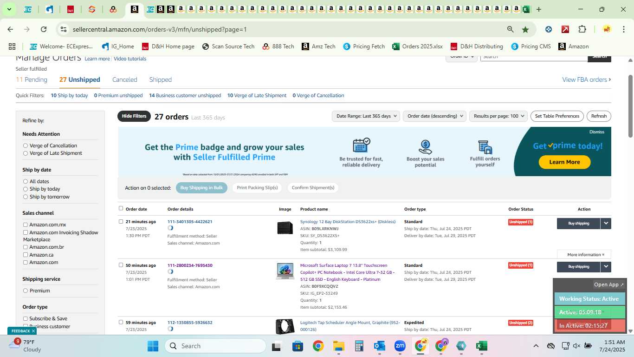Check Subscribe & Save order type
This screenshot has width=634, height=357.
tap(26, 318)
